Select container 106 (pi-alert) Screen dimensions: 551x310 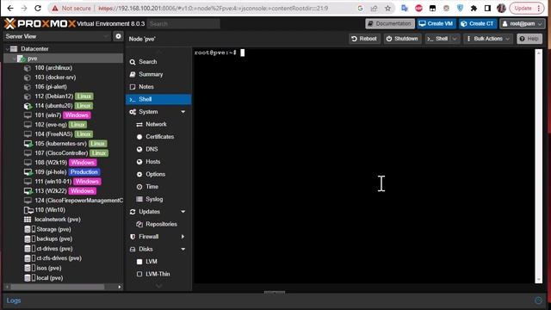tap(51, 87)
